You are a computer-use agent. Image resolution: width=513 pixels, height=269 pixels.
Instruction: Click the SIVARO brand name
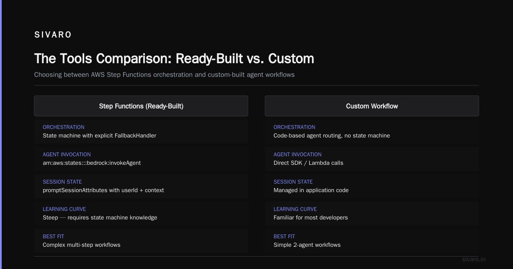[x=53, y=35]
